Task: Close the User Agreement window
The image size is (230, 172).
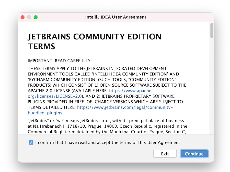Action: pyautogui.click(x=22, y=17)
